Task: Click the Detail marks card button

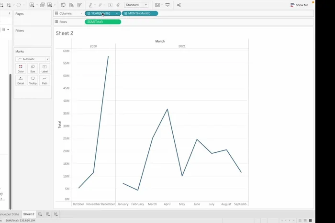Action: click(x=21, y=80)
